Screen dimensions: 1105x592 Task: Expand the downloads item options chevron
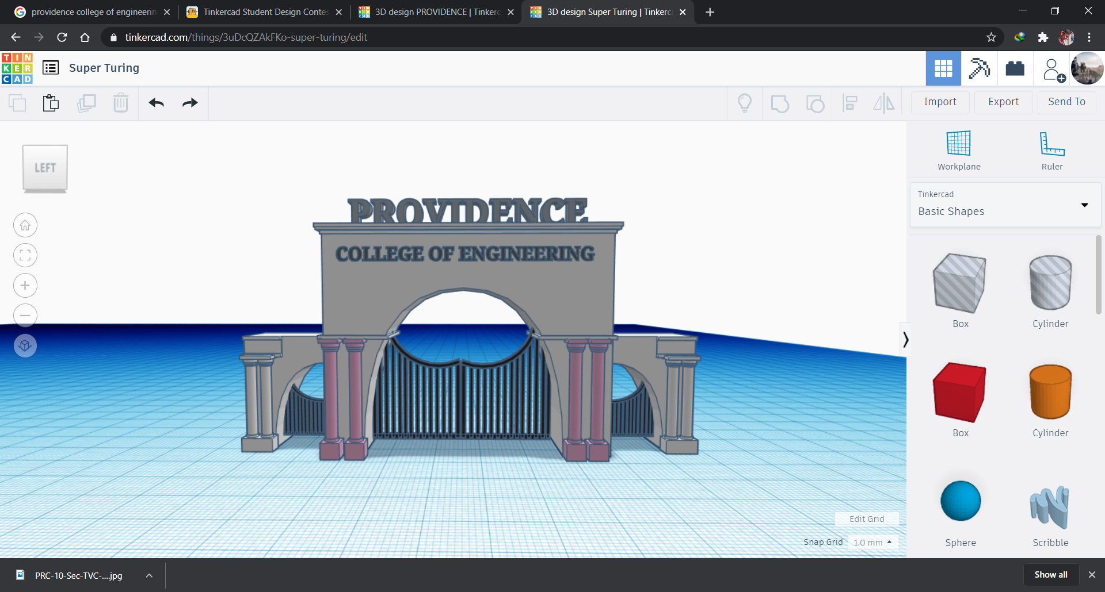(x=149, y=575)
